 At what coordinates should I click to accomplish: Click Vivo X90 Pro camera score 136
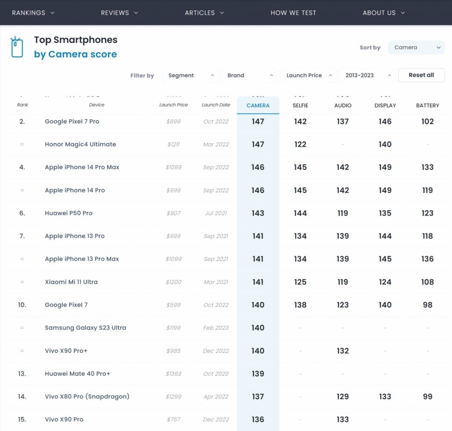coord(258,419)
